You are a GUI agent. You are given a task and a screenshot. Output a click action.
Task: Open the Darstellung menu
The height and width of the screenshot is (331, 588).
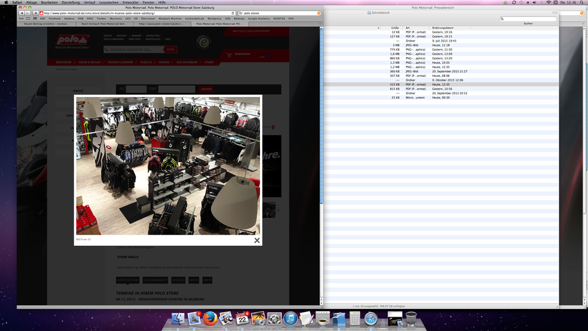click(x=70, y=2)
